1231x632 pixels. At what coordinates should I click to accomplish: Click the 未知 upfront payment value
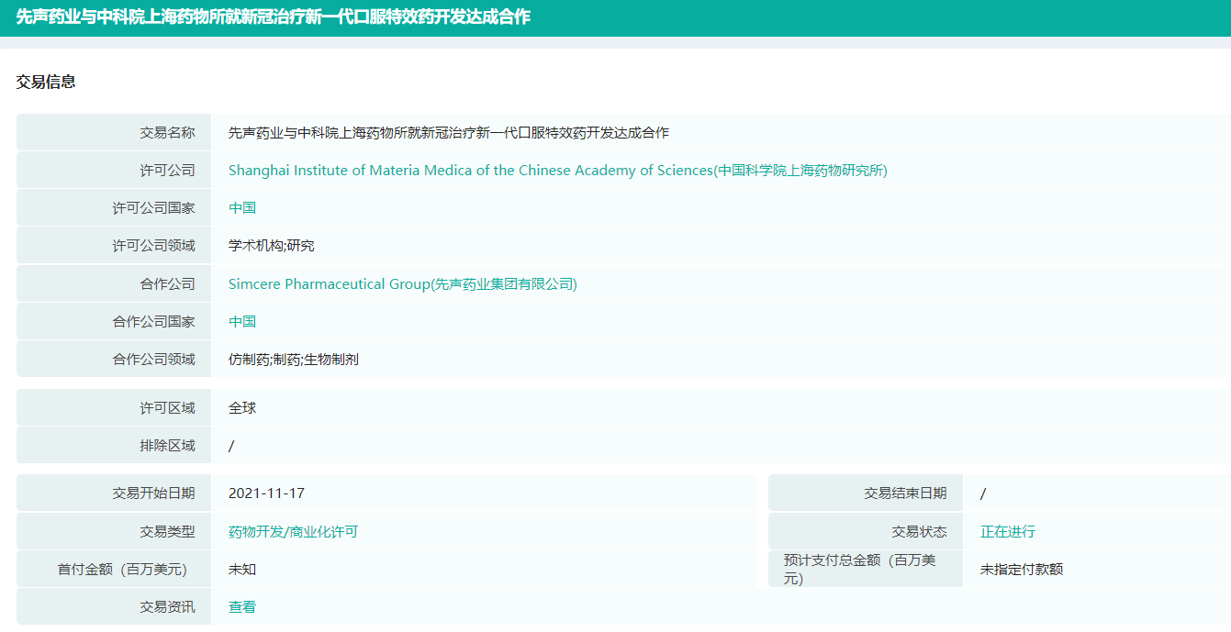tap(242, 570)
